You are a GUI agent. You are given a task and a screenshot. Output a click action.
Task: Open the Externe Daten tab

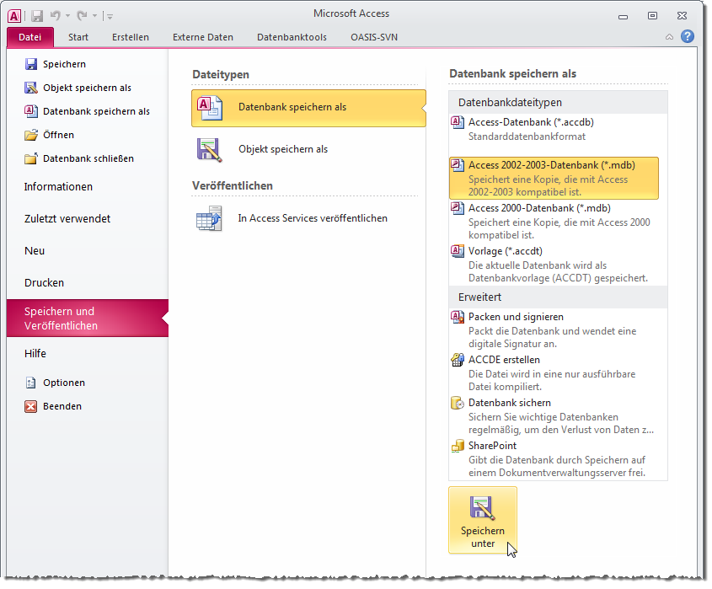tap(203, 37)
